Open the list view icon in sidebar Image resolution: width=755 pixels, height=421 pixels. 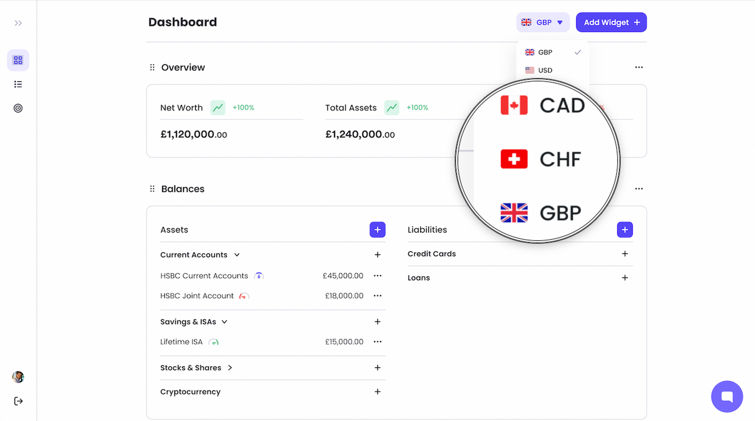click(x=18, y=84)
